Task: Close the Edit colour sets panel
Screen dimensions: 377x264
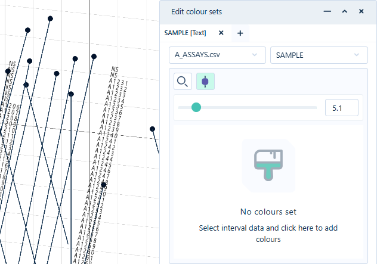Action: point(361,11)
